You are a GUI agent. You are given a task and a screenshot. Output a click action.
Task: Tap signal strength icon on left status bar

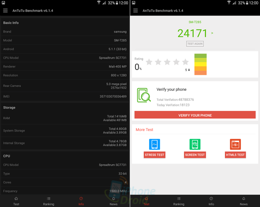pyautogui.click(x=104, y=3)
